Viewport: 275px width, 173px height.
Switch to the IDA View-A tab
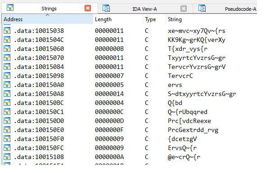coord(144,9)
